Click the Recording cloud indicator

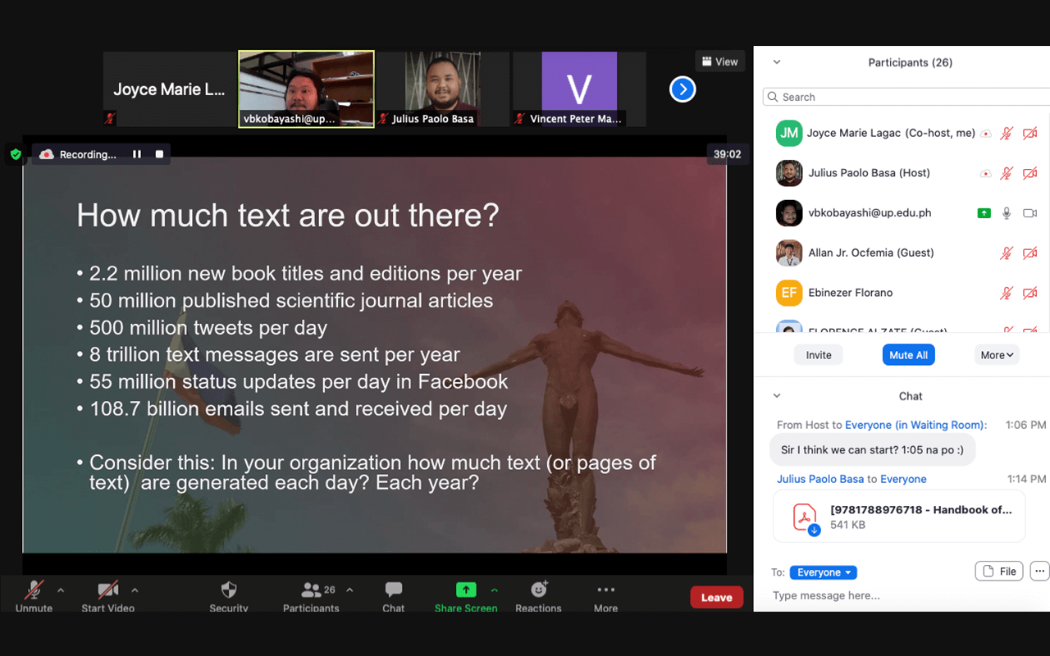(x=46, y=154)
